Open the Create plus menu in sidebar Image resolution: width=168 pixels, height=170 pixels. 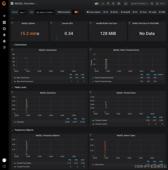4,16
